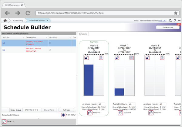The width and height of the screenshot is (182, 127).
Task: Open the MEX home icon
Action: pyautogui.click(x=5, y=21)
